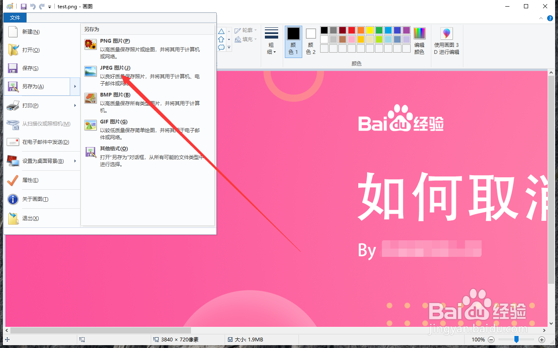Choose 在电子邮件中发送(D)
558x348 pixels.
[x=42, y=142]
